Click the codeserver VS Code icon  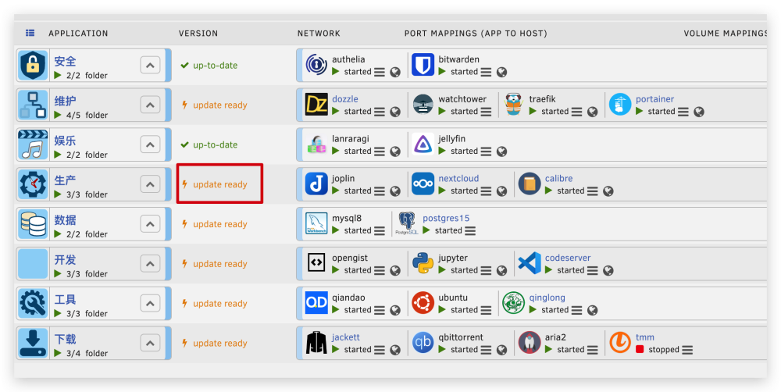530,263
